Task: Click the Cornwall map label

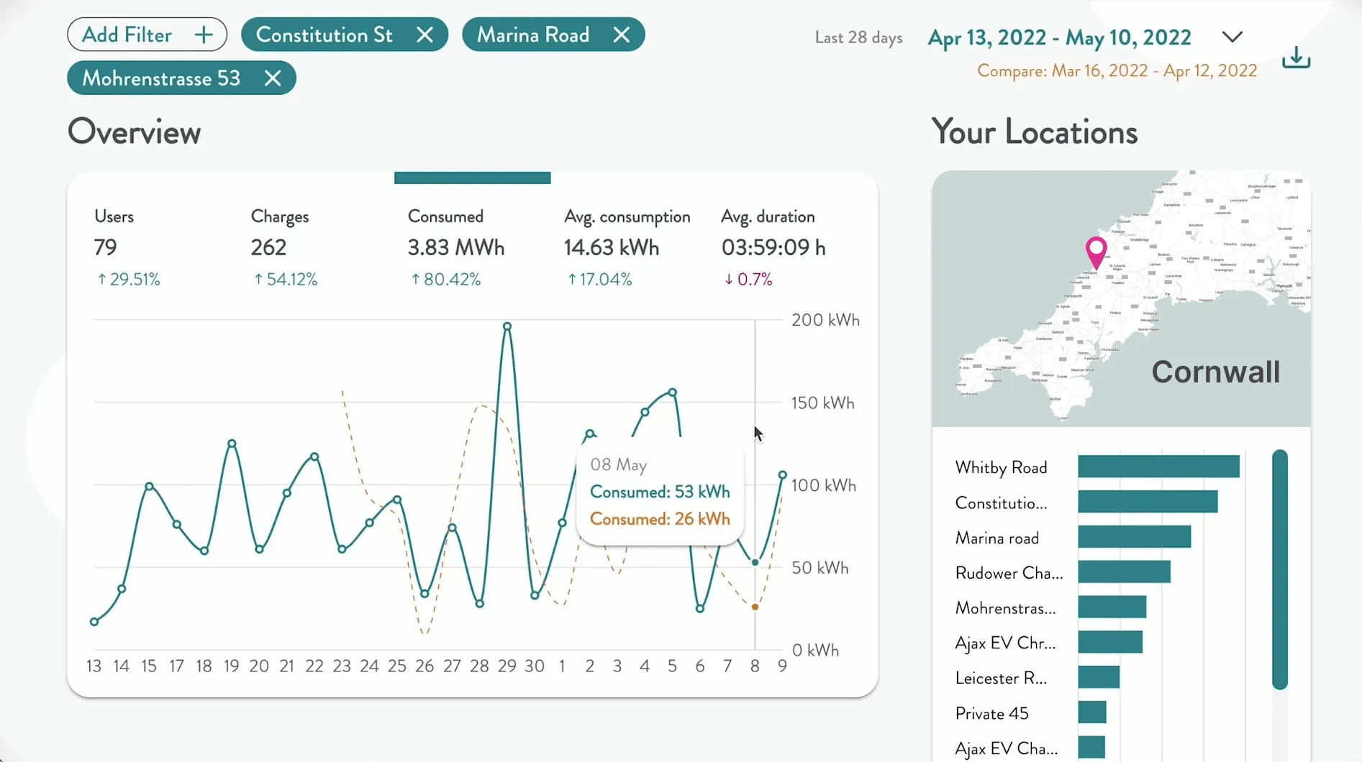Action: 1215,372
